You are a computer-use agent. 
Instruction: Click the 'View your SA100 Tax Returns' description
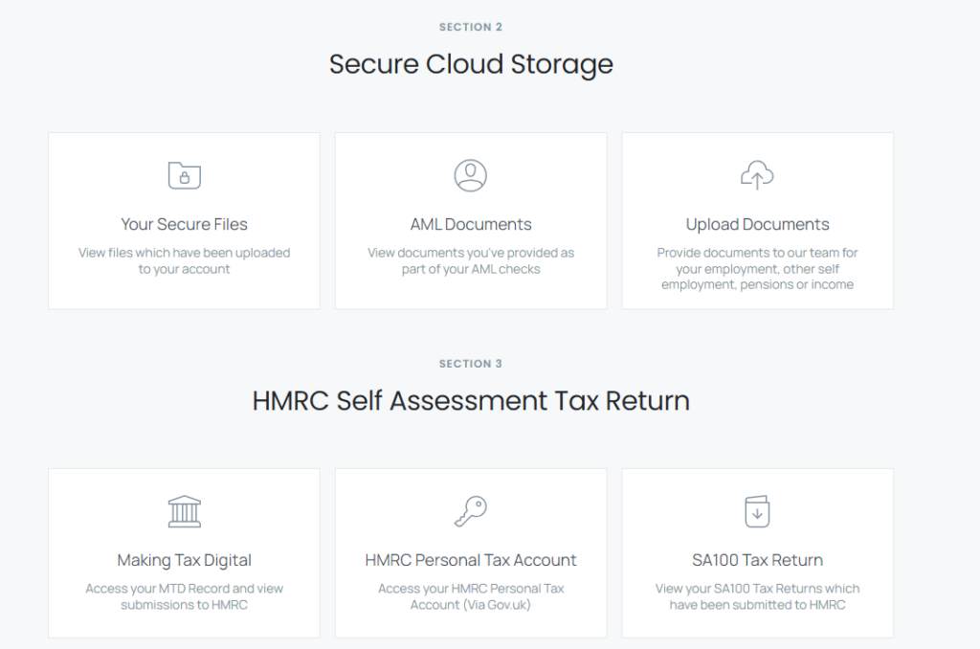pyautogui.click(x=757, y=596)
